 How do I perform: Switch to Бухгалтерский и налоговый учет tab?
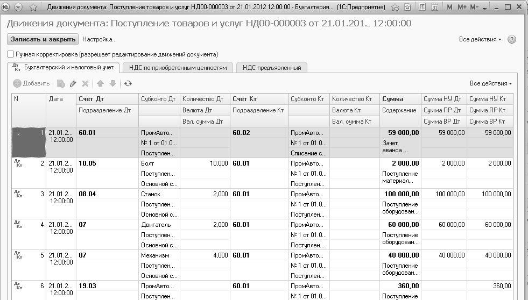(x=64, y=67)
